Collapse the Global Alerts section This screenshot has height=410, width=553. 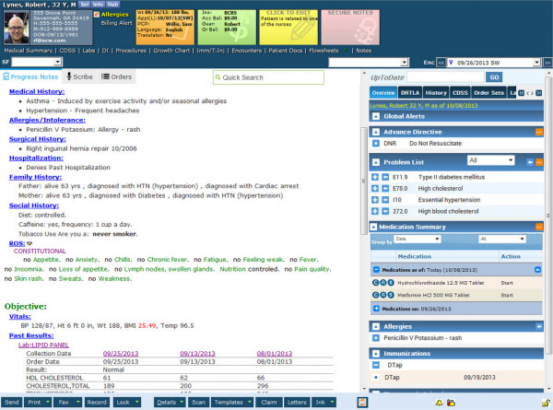click(x=376, y=116)
